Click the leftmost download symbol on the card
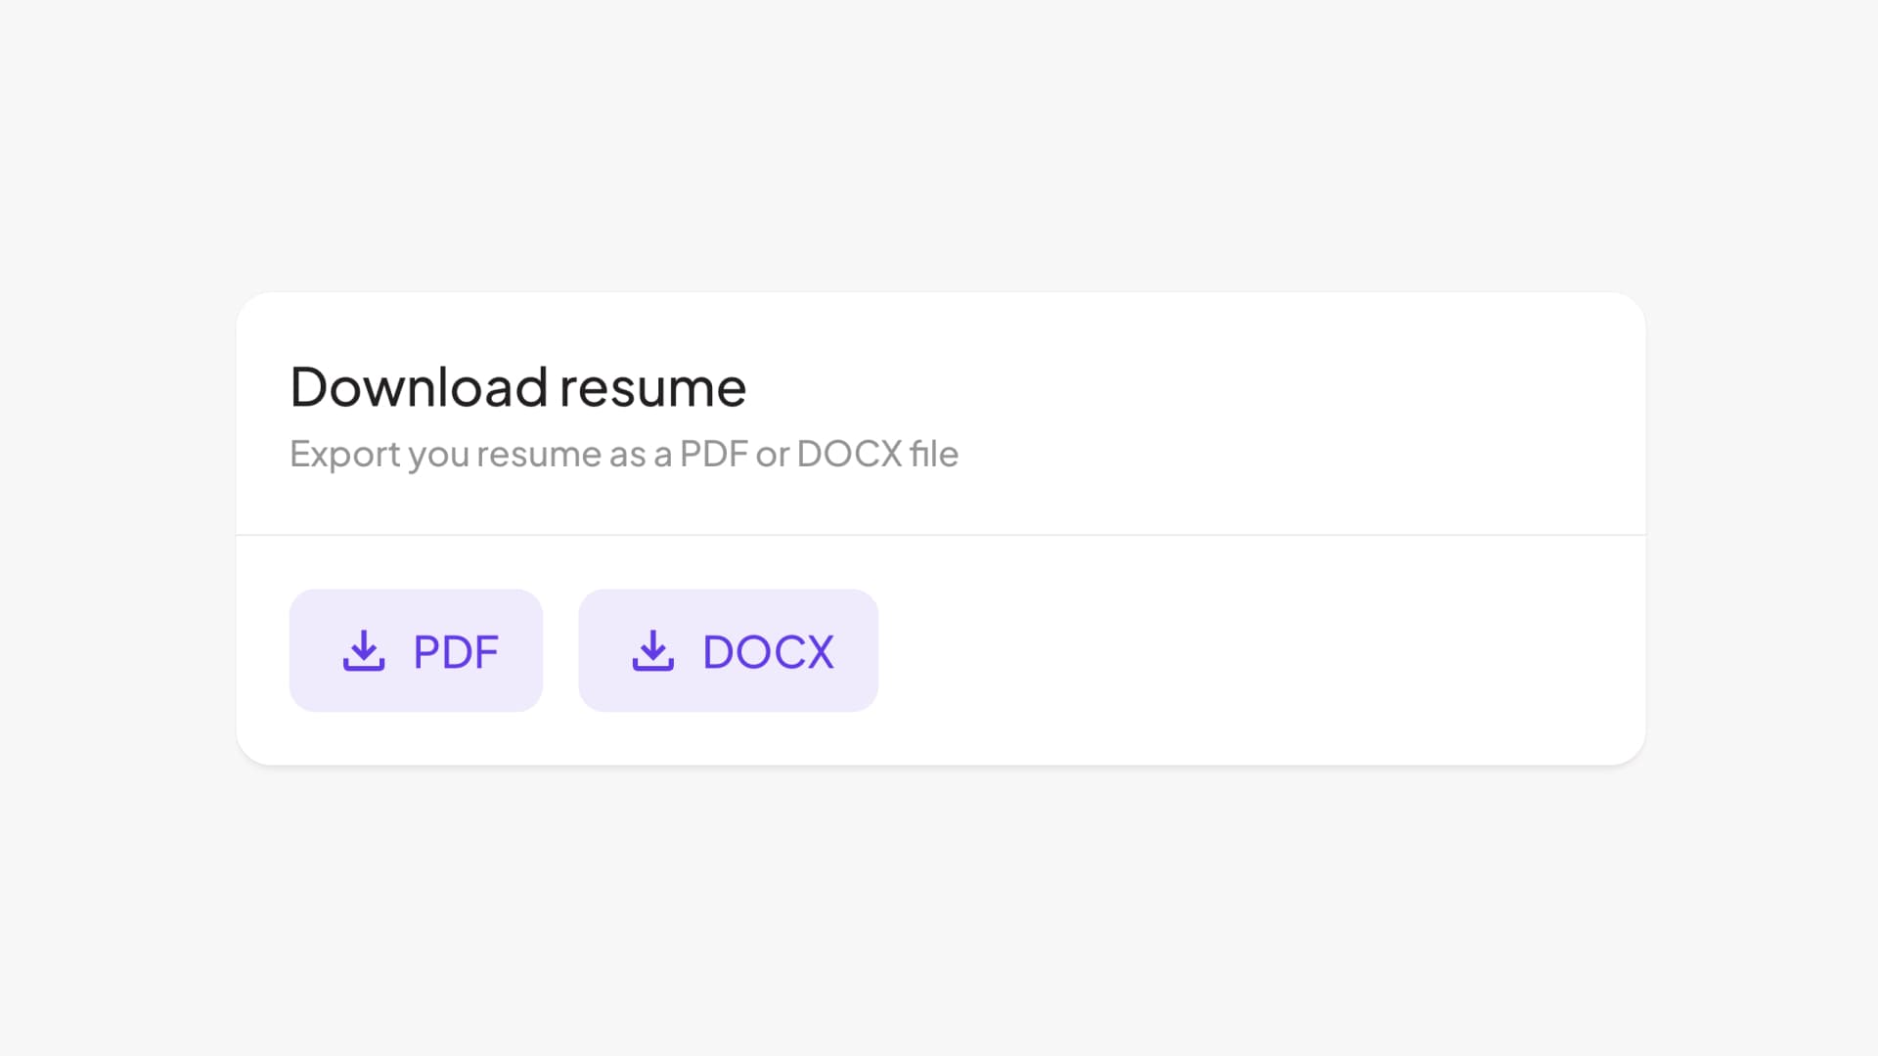Viewport: 1878px width, 1056px height. (x=364, y=650)
